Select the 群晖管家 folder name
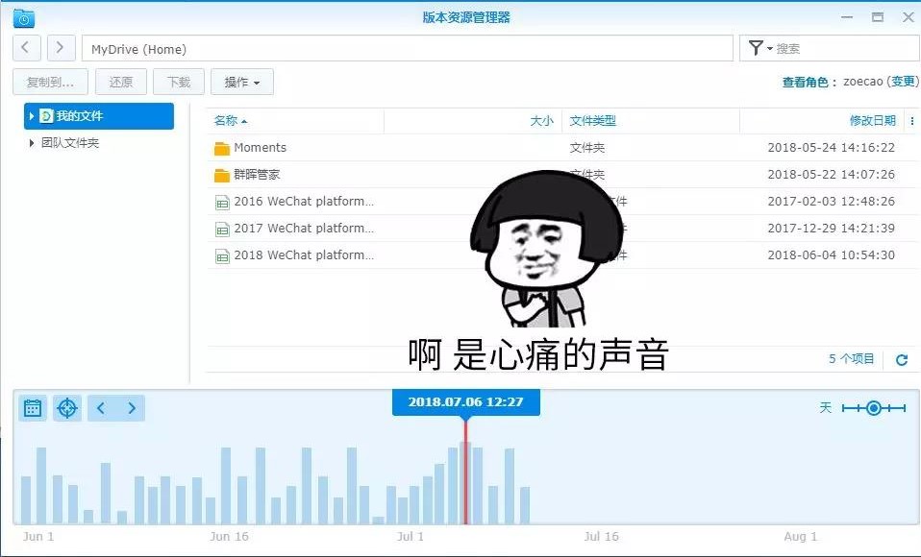The width and height of the screenshot is (921, 557). point(258,175)
